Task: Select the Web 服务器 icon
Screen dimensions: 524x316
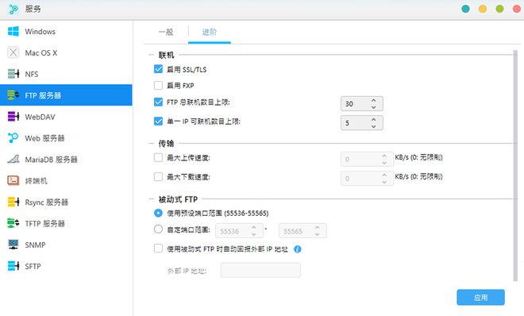Action: (x=13, y=138)
